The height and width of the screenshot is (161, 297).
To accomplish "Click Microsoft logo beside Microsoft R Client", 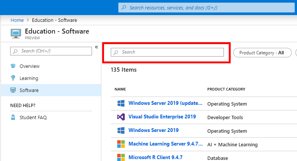I will point(121,157).
